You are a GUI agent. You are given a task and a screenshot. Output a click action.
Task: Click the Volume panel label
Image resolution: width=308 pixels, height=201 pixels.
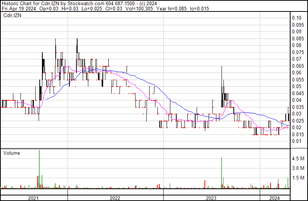coord(12,153)
